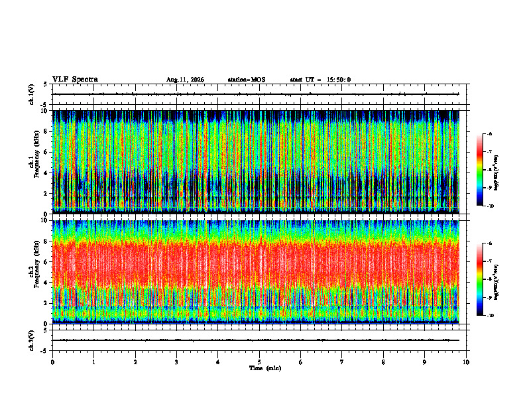Click the ch.2 spectrogram red band near 6 kHz
Viewport: 525px width, 406px height.
(x=256, y=261)
